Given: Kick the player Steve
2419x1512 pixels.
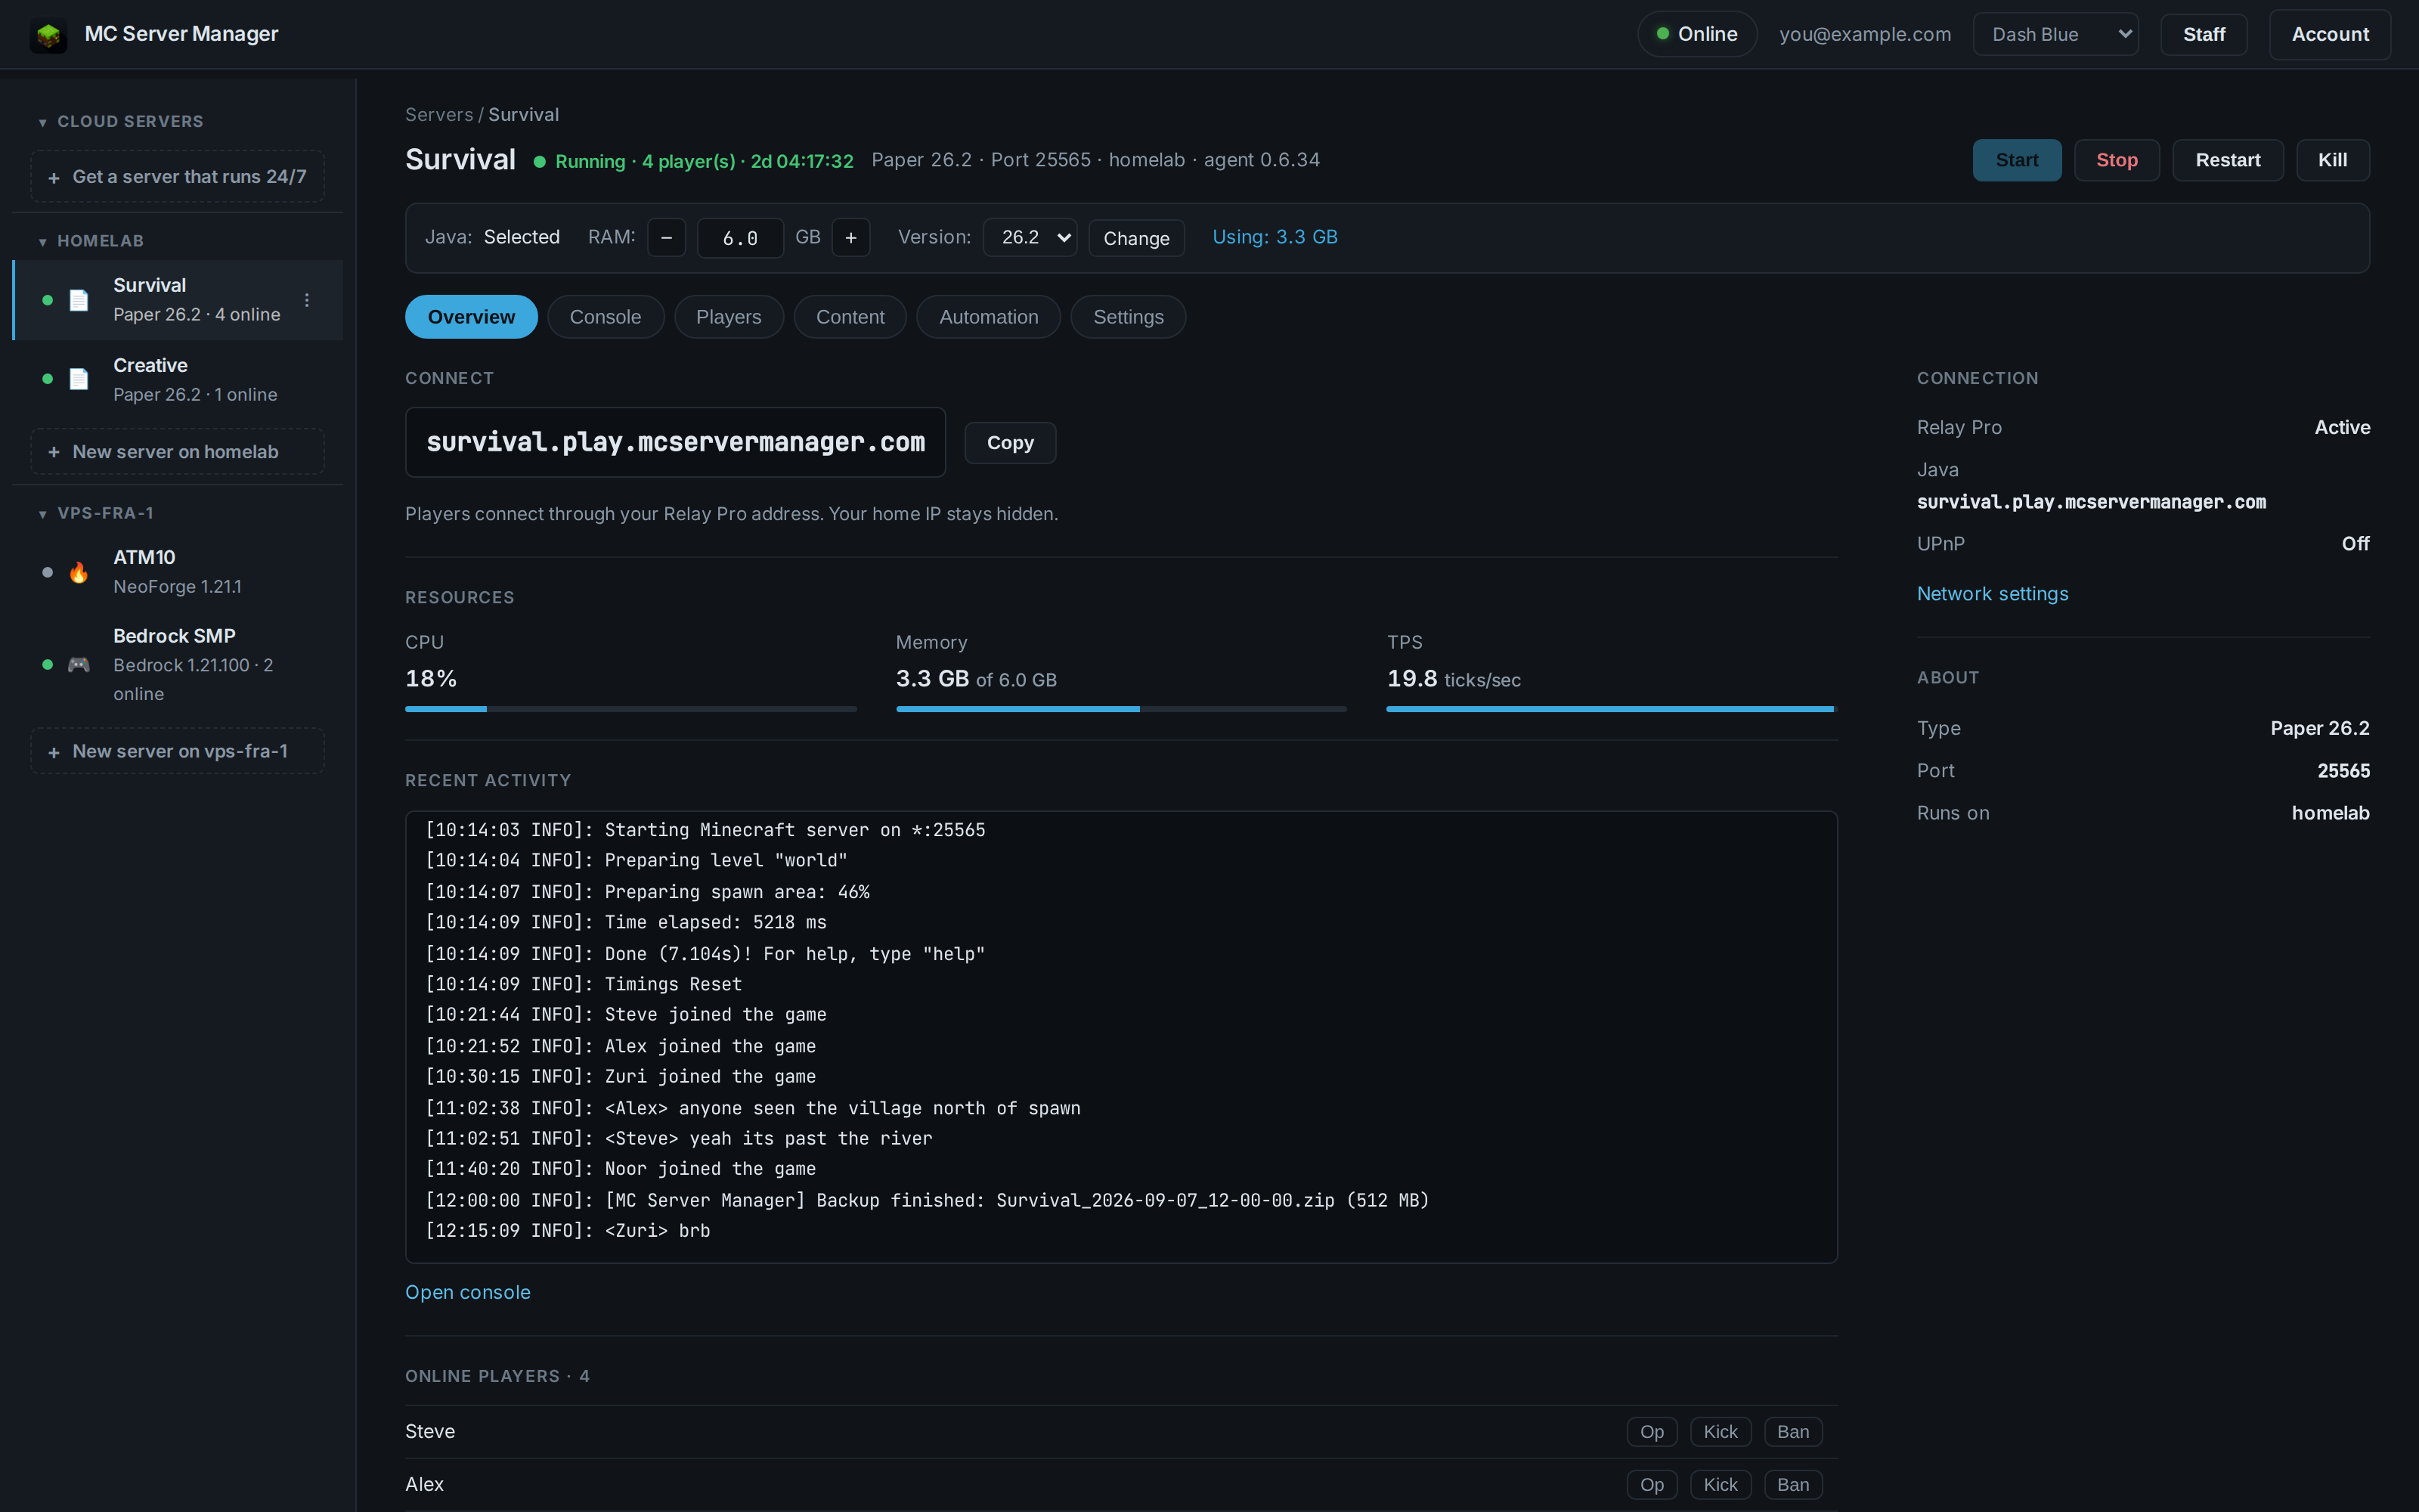Looking at the screenshot, I should pyautogui.click(x=1721, y=1432).
